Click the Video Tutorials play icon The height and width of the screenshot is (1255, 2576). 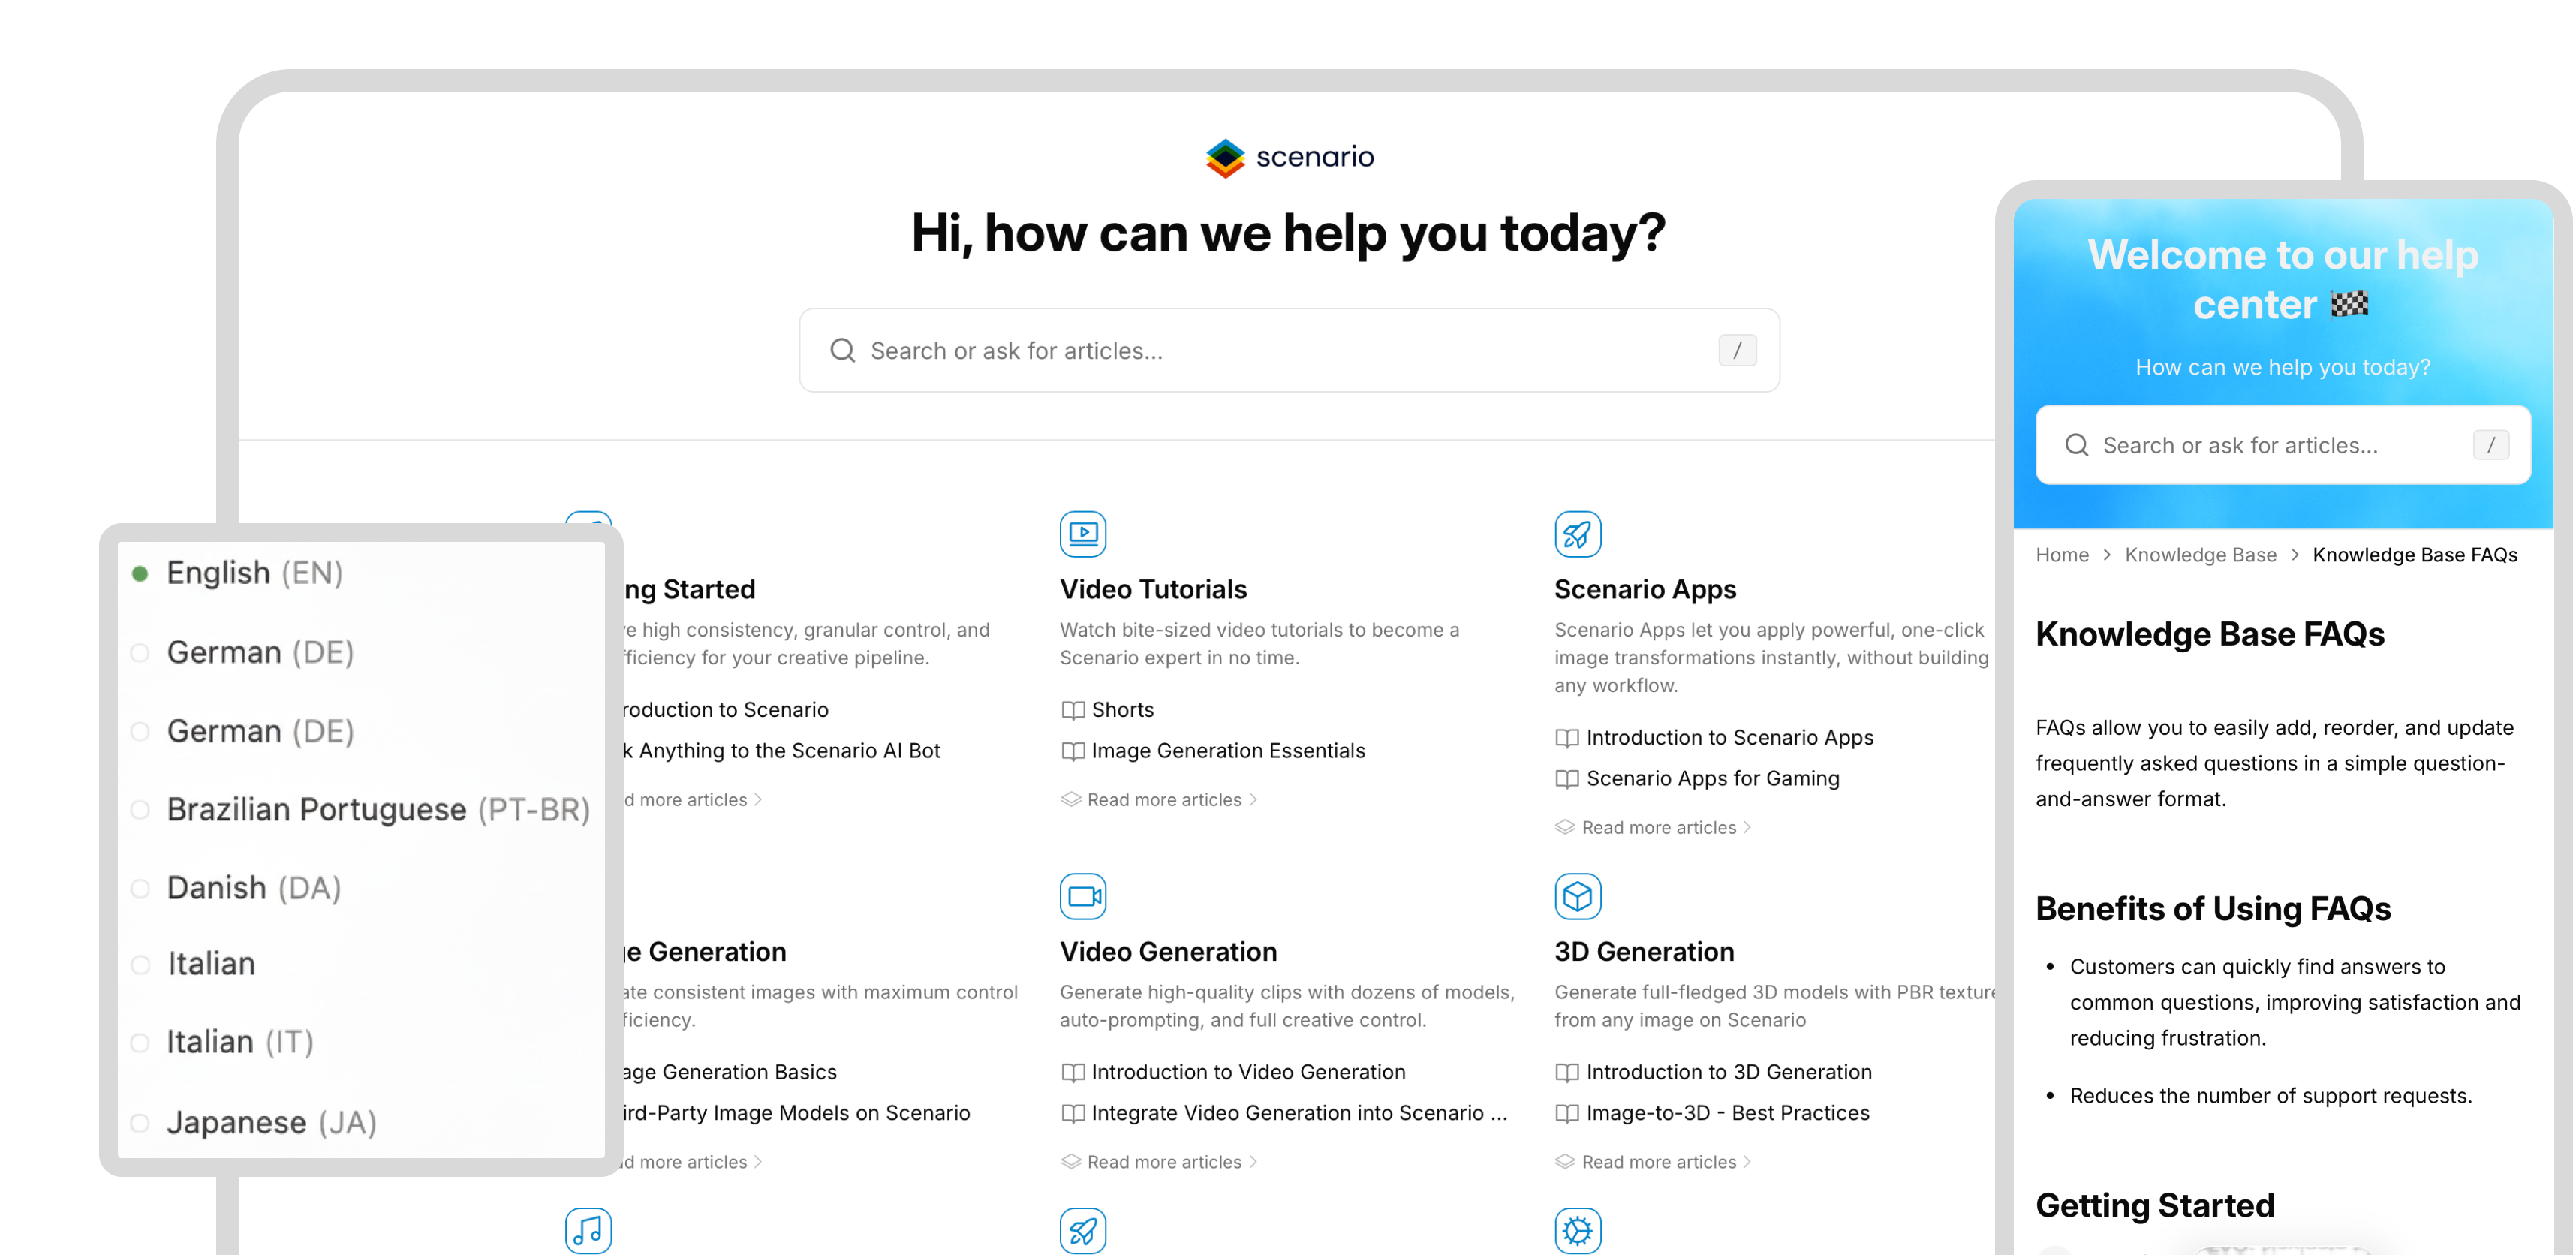[1082, 534]
